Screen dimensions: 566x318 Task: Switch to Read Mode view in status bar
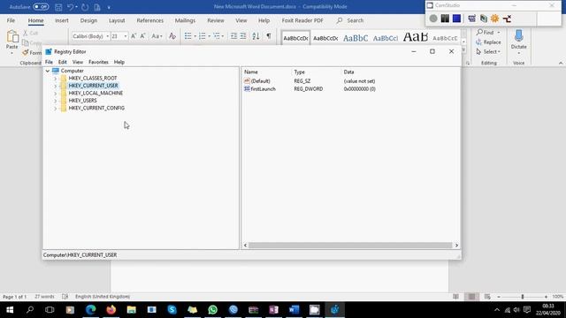[456, 297]
